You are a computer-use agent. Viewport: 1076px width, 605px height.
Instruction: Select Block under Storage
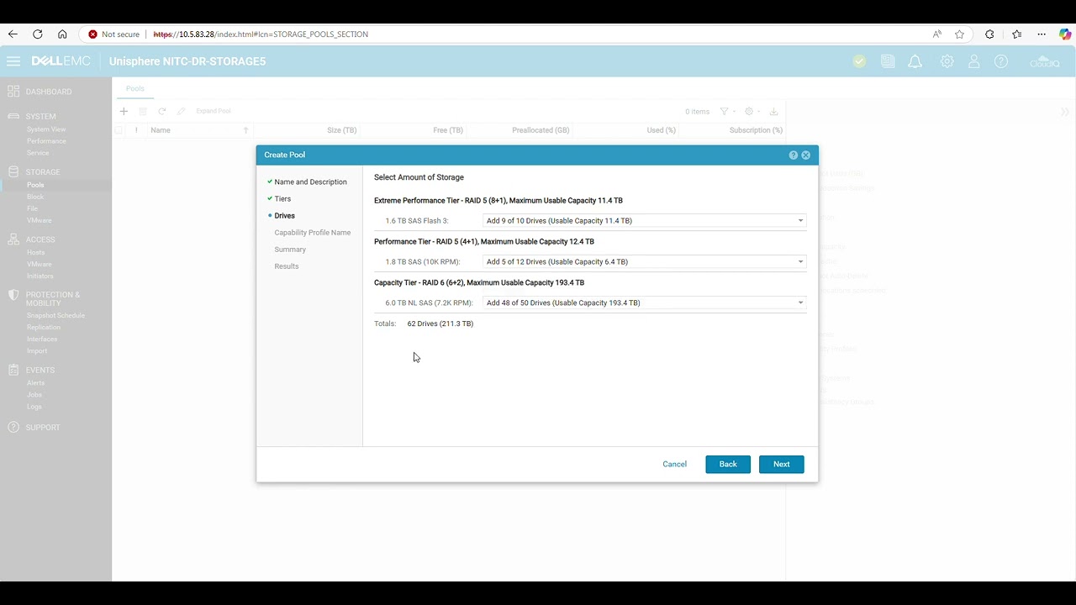[x=35, y=197]
